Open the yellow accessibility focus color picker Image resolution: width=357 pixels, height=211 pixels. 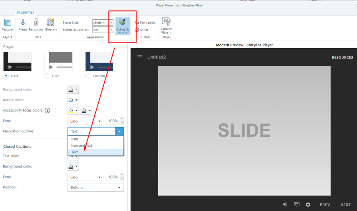[73, 111]
